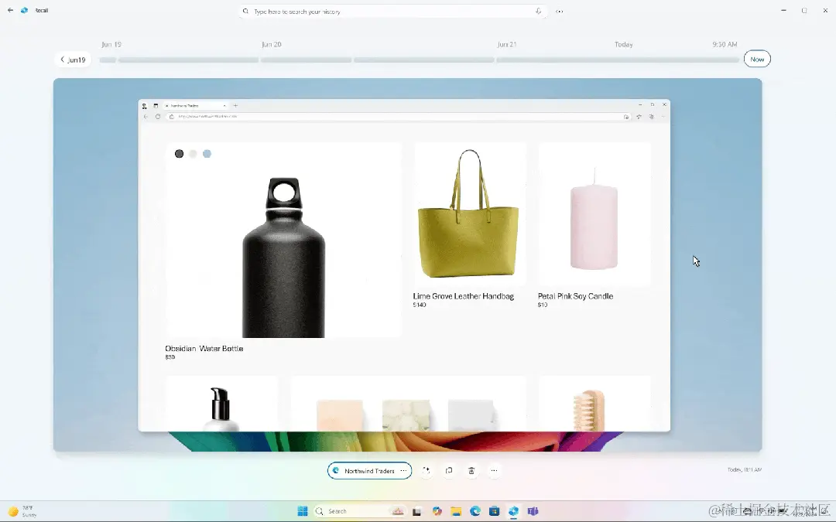Go back with the Recall back arrow
This screenshot has width=836, height=522.
(10, 10)
